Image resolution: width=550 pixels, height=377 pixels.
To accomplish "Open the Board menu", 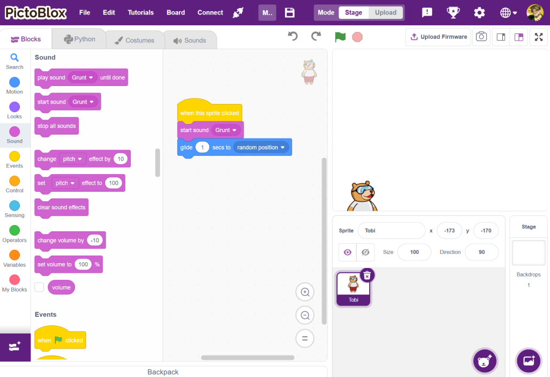I will 175,12.
